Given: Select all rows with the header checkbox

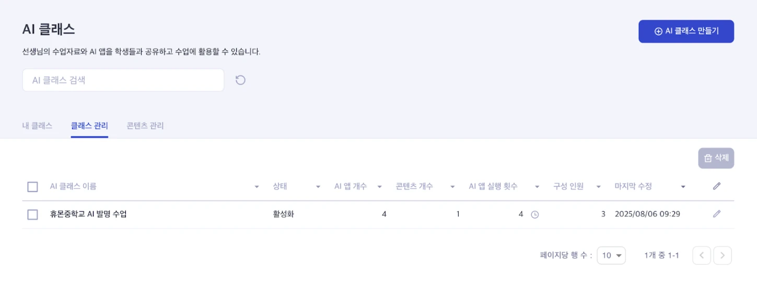Looking at the screenshot, I should point(32,186).
